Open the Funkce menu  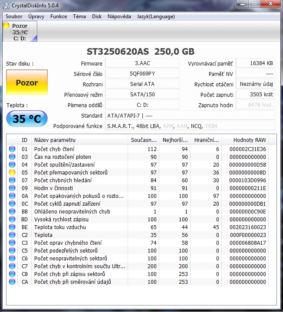59,16
